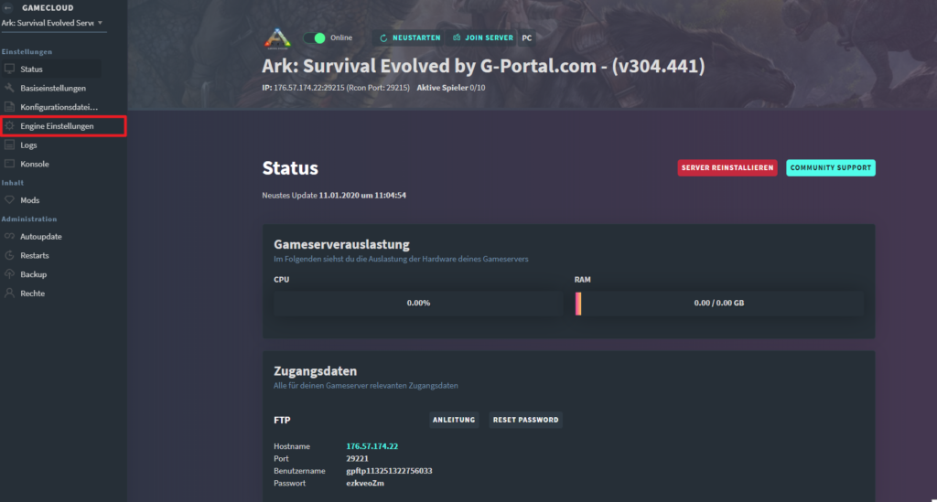
Task: Click the red SERVER REINSTALLIEREN button
Action: pyautogui.click(x=727, y=167)
